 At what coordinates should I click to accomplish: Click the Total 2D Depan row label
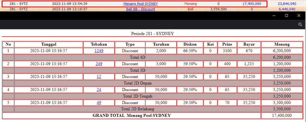[x=138, y=83]
